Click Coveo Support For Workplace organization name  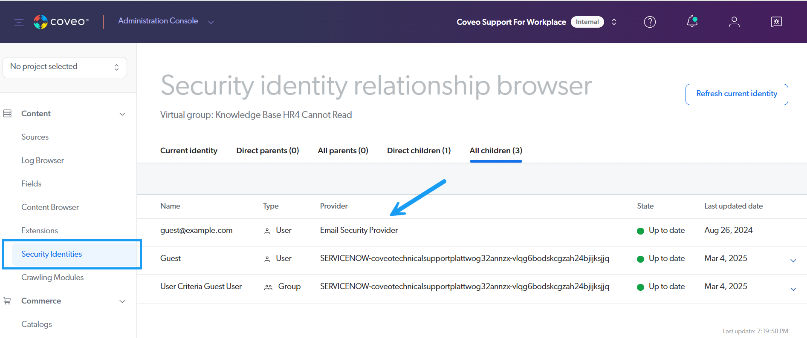pyautogui.click(x=511, y=22)
